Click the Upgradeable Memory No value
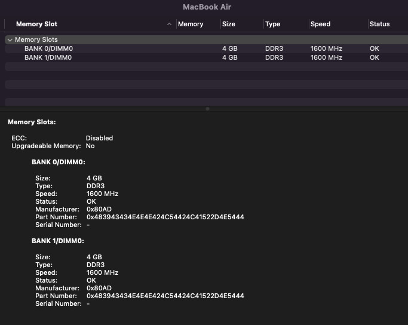Viewport: 408px width, 325px height. click(x=90, y=146)
